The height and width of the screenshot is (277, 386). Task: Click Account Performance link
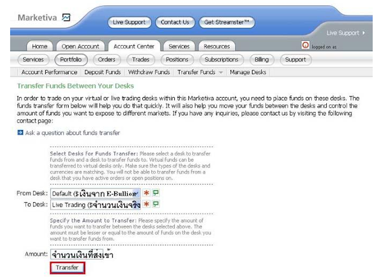[49, 72]
